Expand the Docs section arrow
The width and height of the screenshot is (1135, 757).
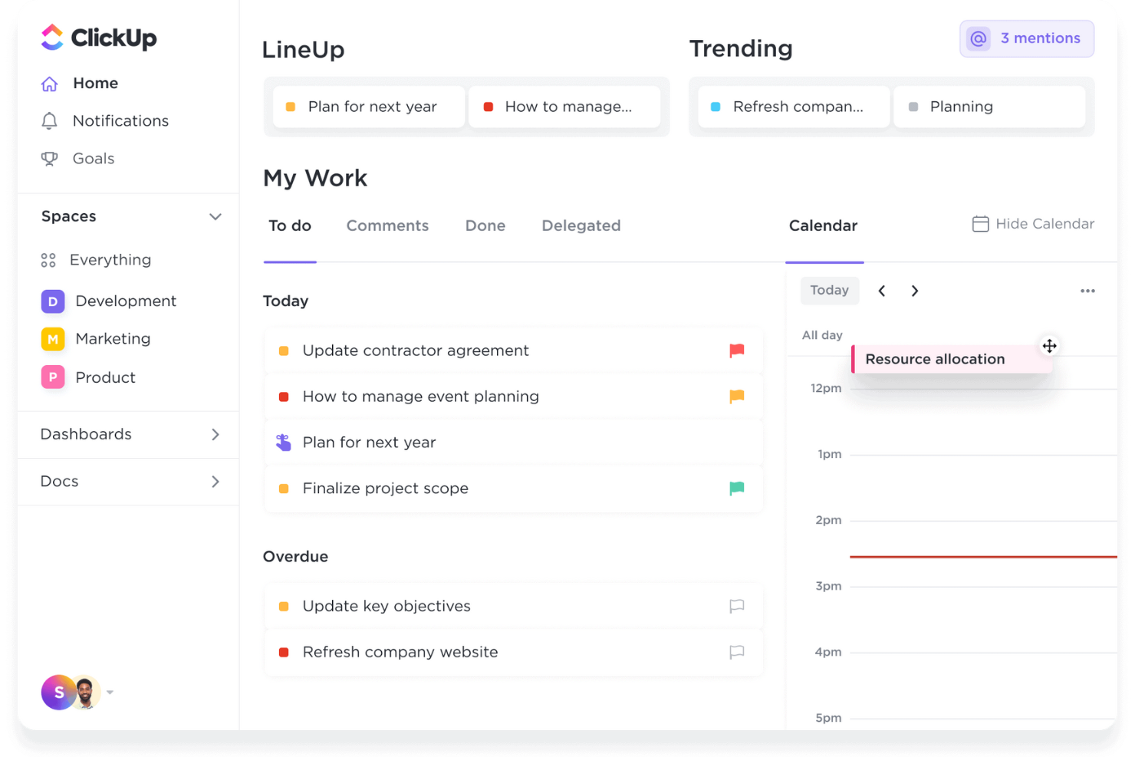(x=215, y=482)
